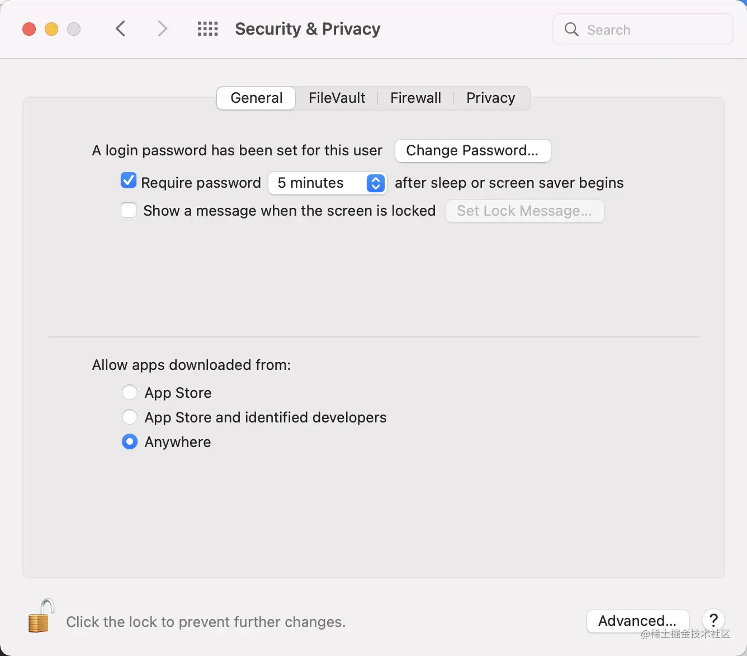
Task: Choose App Store and identified developers
Action: tap(130, 417)
